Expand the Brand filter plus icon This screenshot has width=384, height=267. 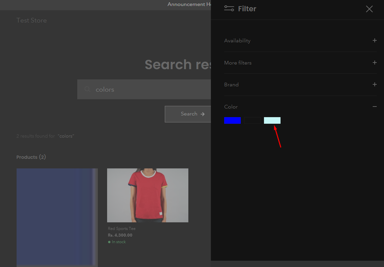coord(374,85)
